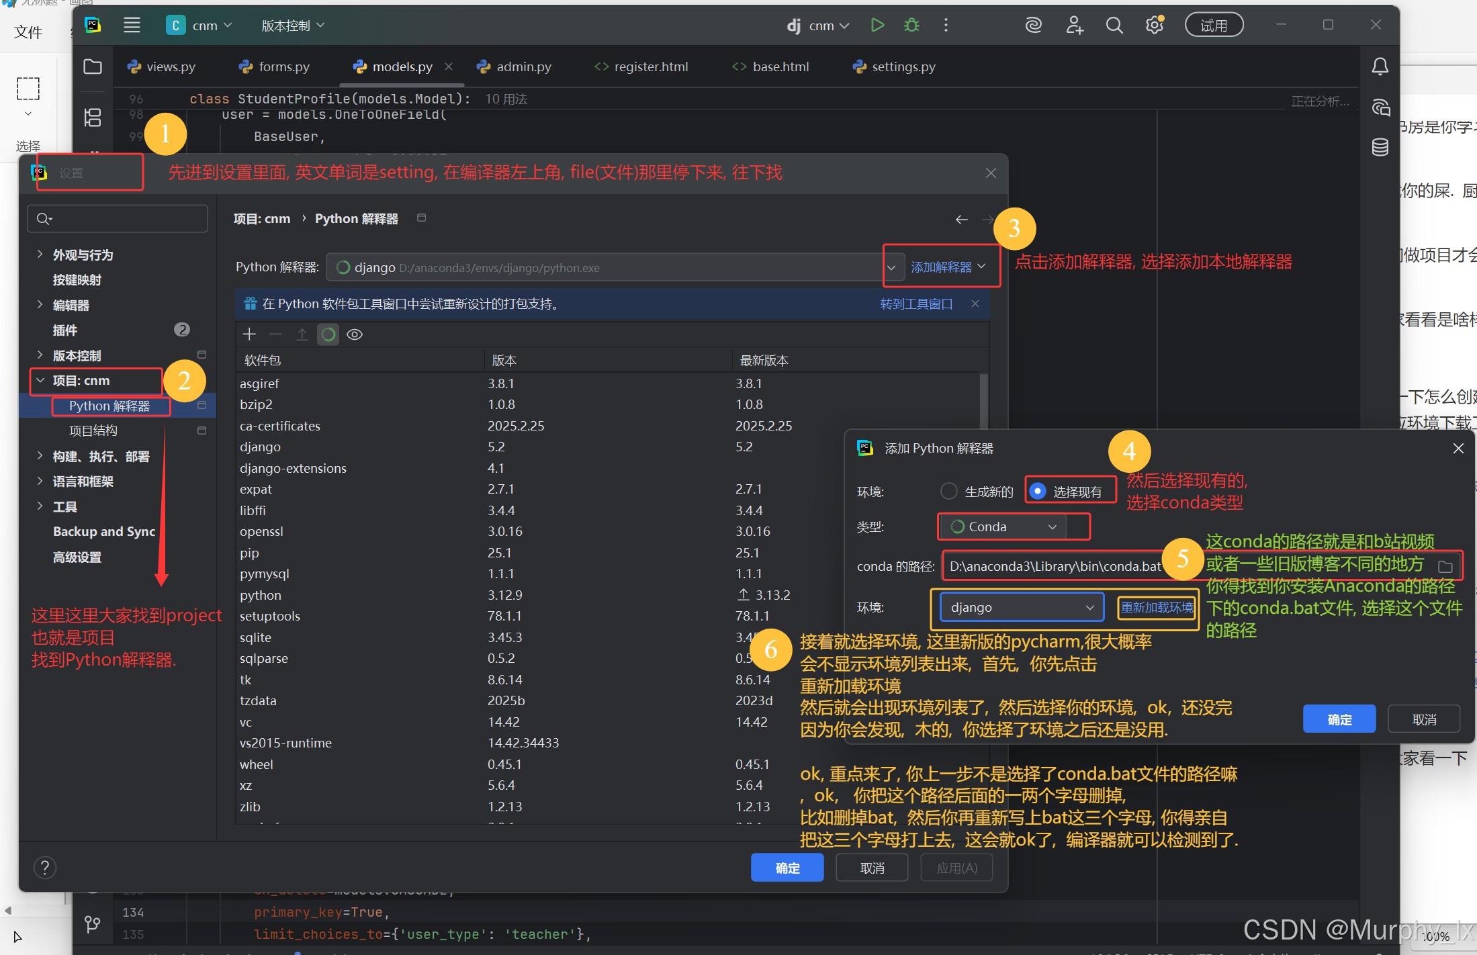Open the Project folder tool window
The image size is (1477, 955).
93,66
